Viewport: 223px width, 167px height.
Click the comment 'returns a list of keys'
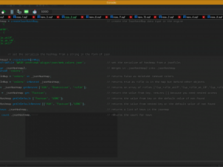[138, 109]
